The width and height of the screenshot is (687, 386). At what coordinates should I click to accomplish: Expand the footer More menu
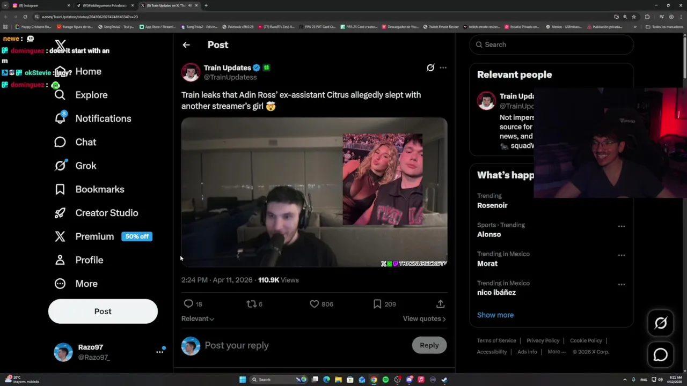pos(557,352)
